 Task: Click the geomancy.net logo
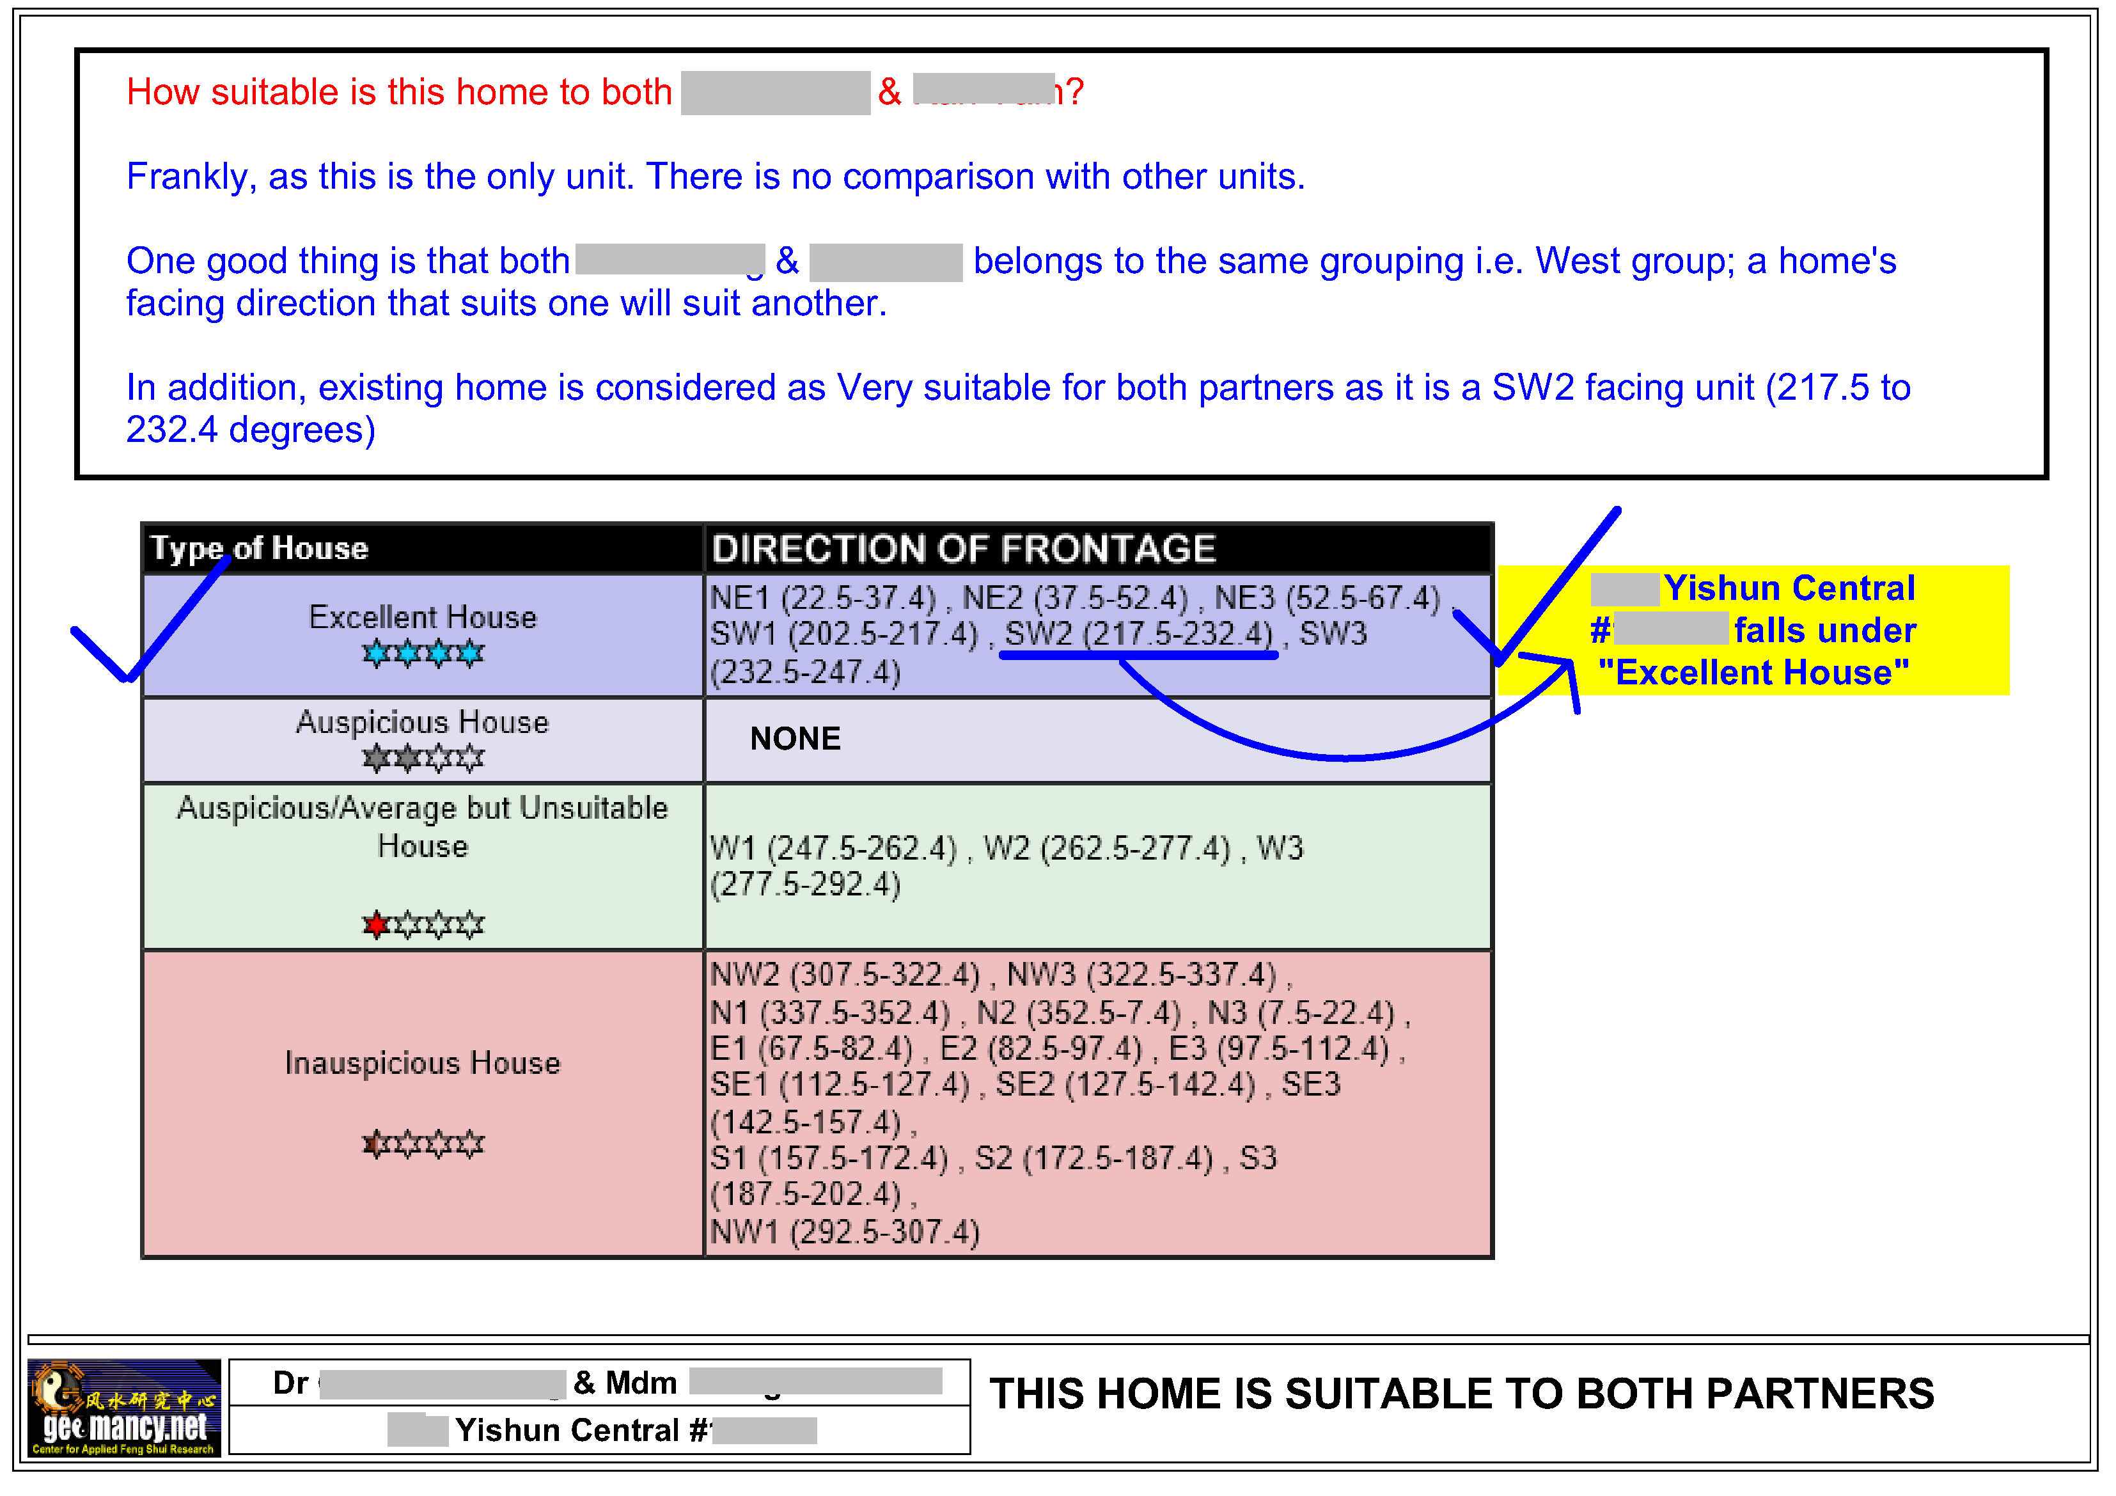(x=123, y=1408)
